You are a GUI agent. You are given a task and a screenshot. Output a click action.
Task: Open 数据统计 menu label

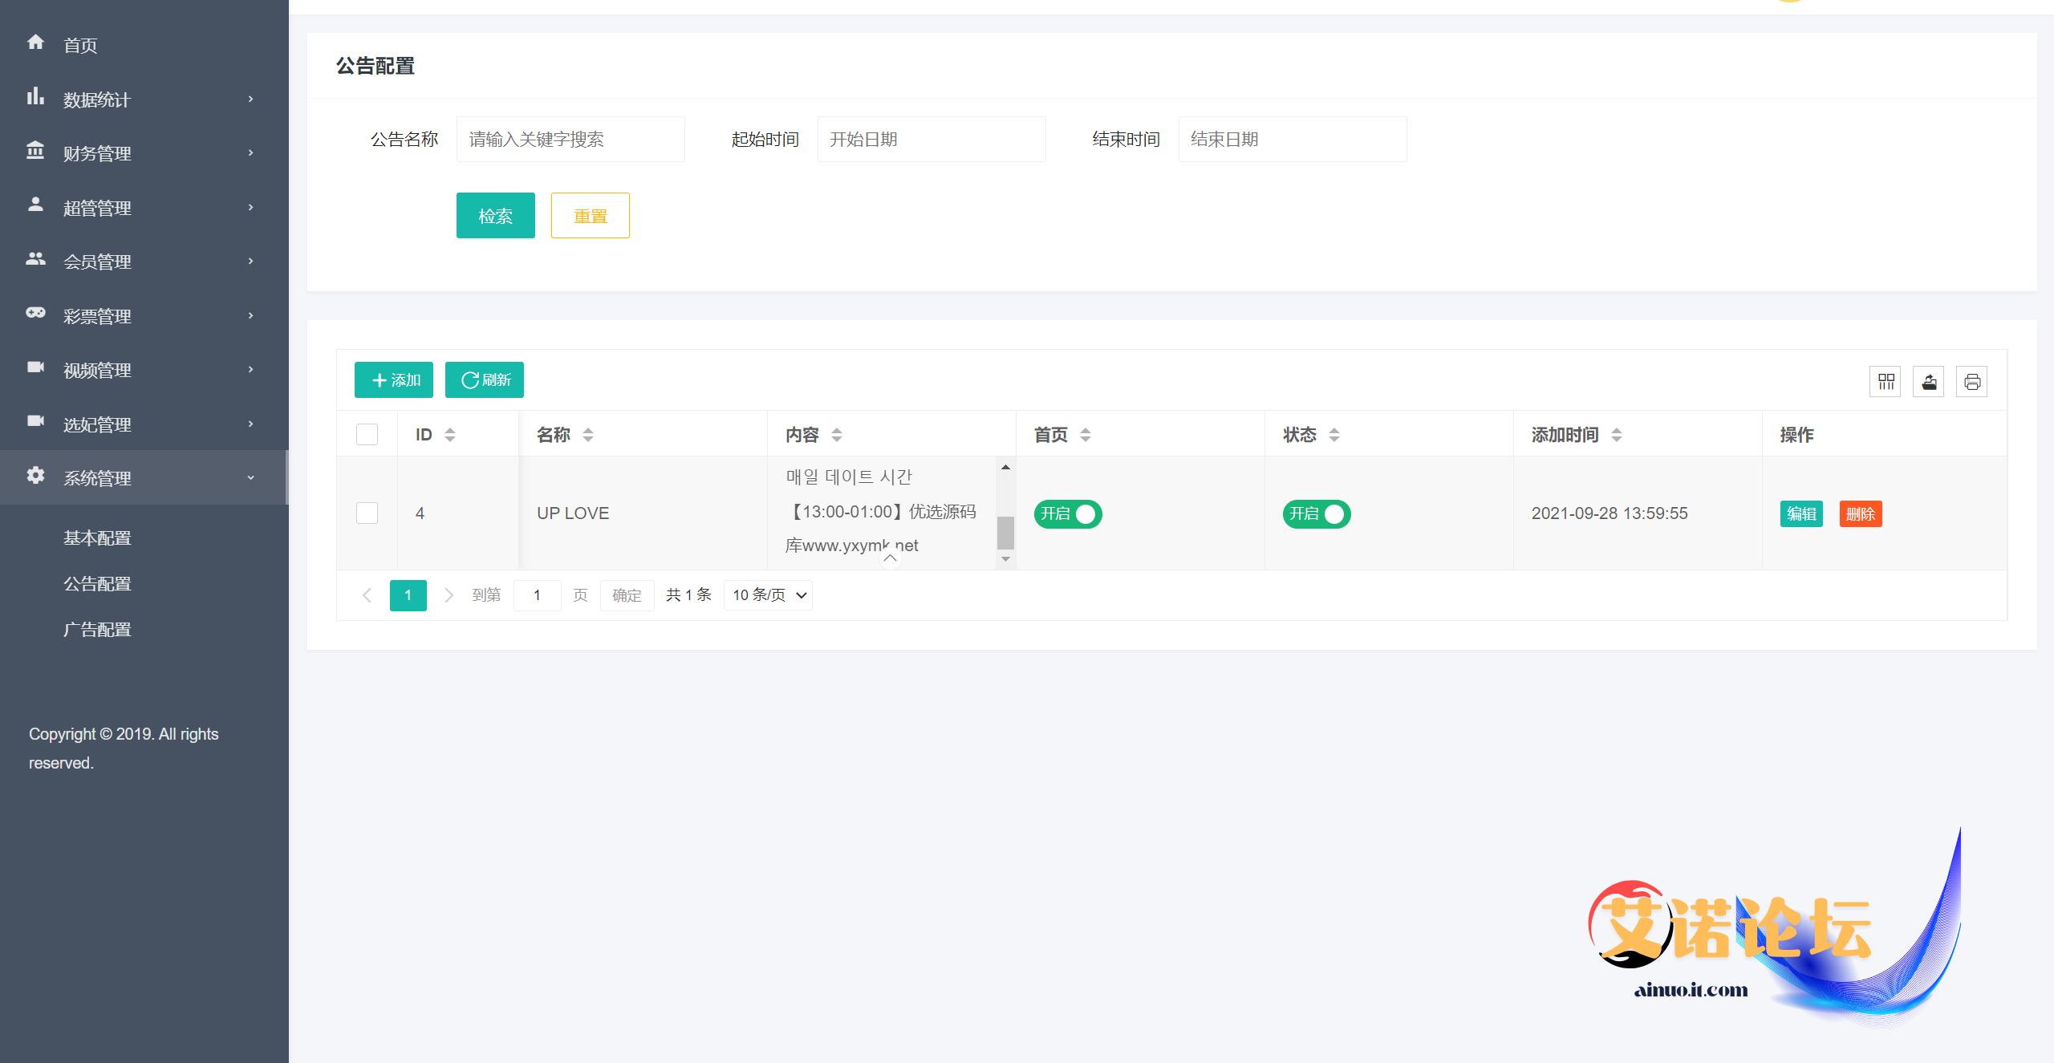pyautogui.click(x=97, y=100)
